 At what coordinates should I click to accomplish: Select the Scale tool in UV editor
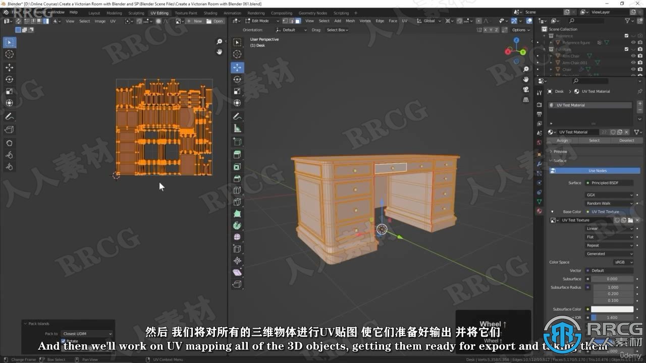[10, 91]
